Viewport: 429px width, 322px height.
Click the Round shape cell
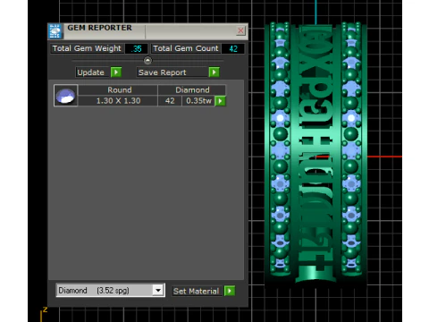[118, 90]
